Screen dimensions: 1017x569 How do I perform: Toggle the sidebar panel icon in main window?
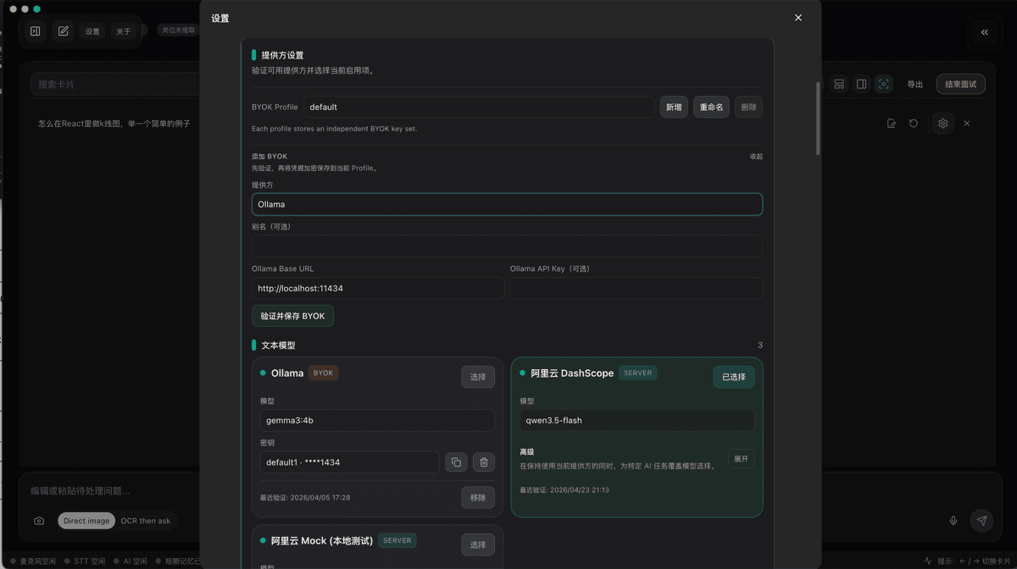click(36, 31)
